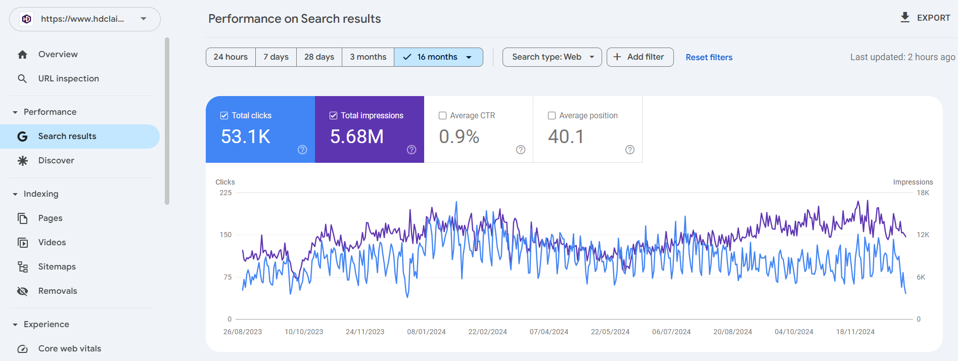958x361 pixels.
Task: Click the Sitemaps tree icon
Action: point(22,267)
